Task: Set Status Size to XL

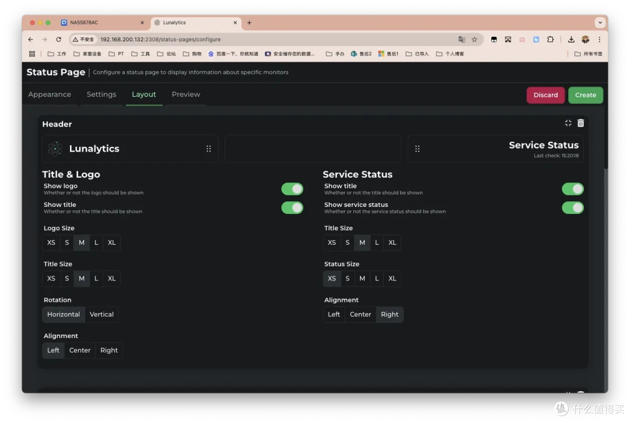Action: pyautogui.click(x=392, y=279)
